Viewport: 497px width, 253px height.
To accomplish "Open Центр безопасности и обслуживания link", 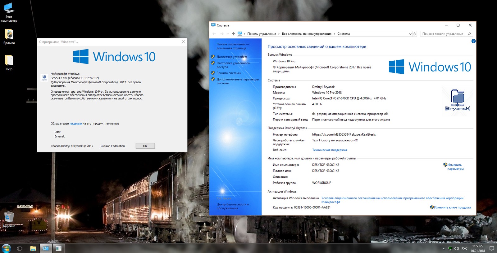I will 233,206.
